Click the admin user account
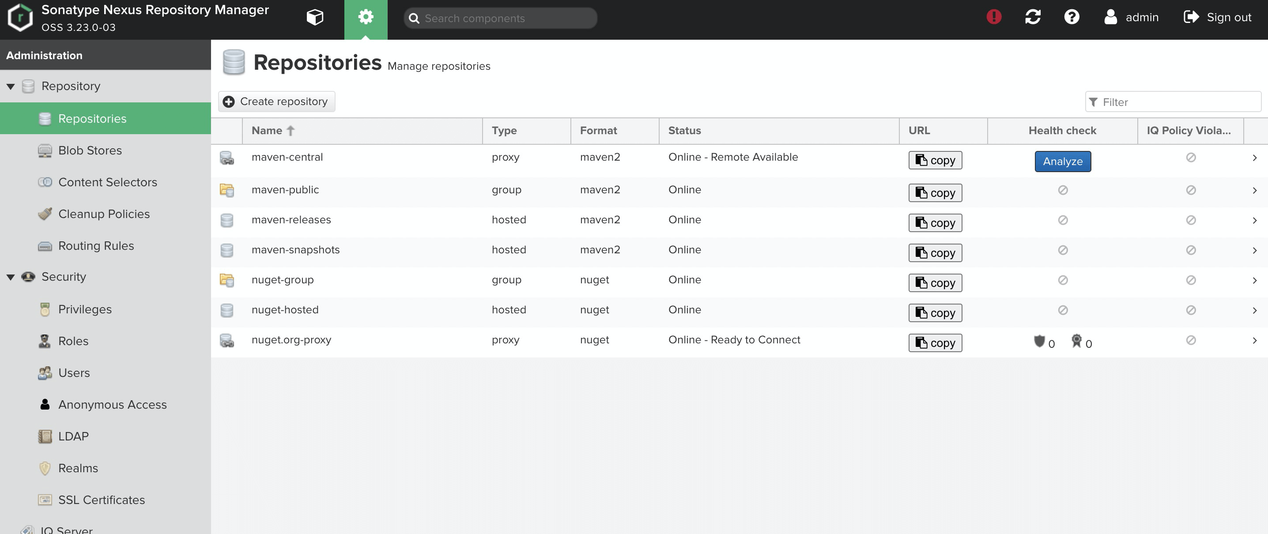 [x=1131, y=17]
